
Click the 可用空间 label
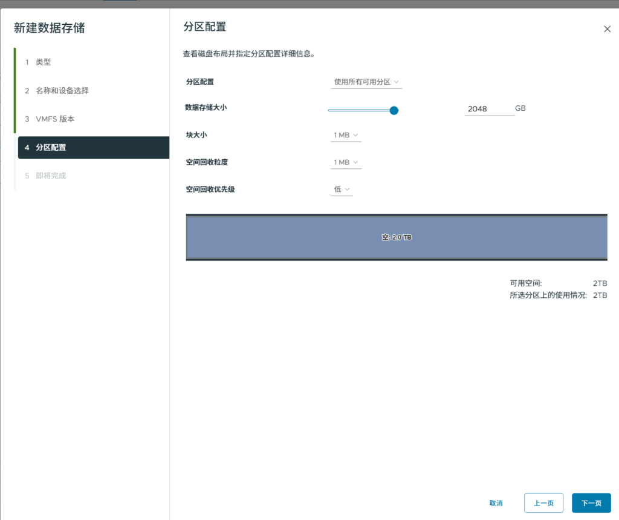coord(526,283)
